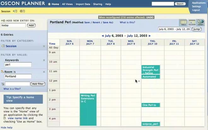This screenshot has width=208, height=130.
Task: Click the MON. JULY 7 column header
Action: point(90,43)
